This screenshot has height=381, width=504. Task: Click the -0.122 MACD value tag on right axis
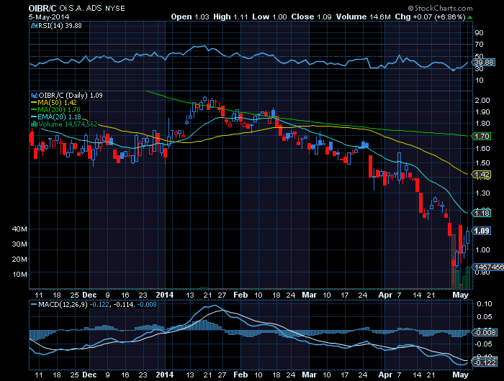click(x=485, y=363)
